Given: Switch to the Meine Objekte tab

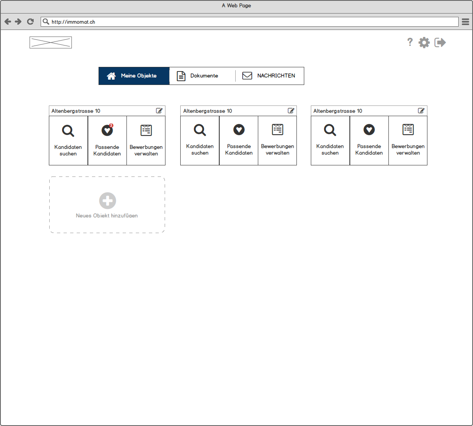Looking at the screenshot, I should (x=134, y=76).
